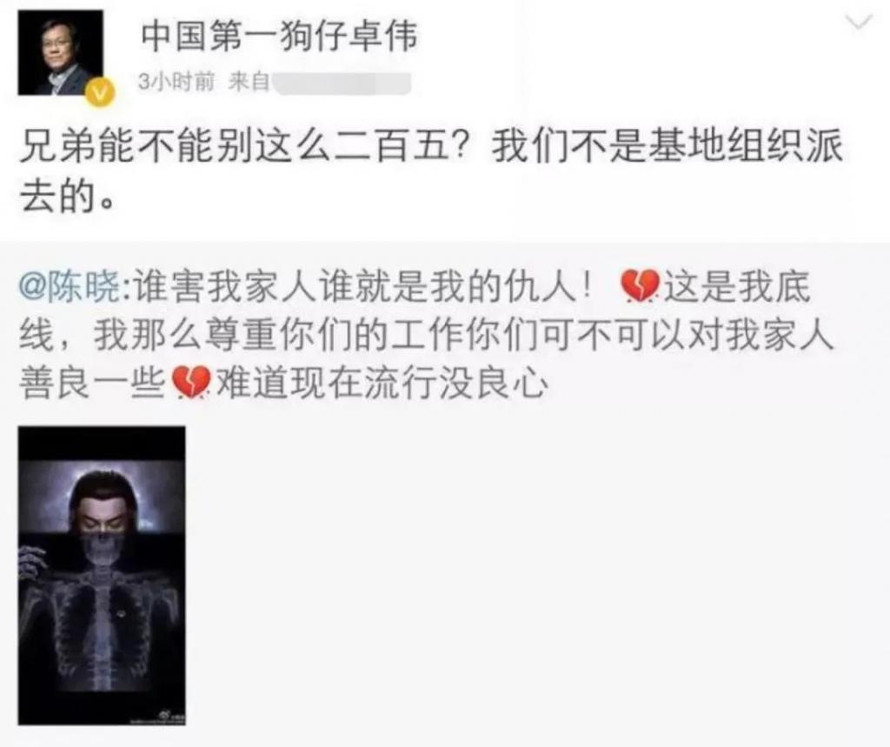This screenshot has height=747, width=890.
Task: Tap the trailing post text 去的。
Action: coord(66,197)
